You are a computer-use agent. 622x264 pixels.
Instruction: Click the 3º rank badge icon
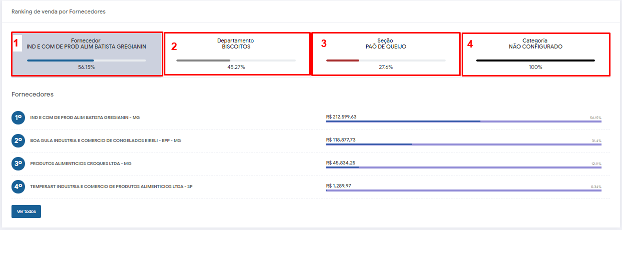[18, 163]
